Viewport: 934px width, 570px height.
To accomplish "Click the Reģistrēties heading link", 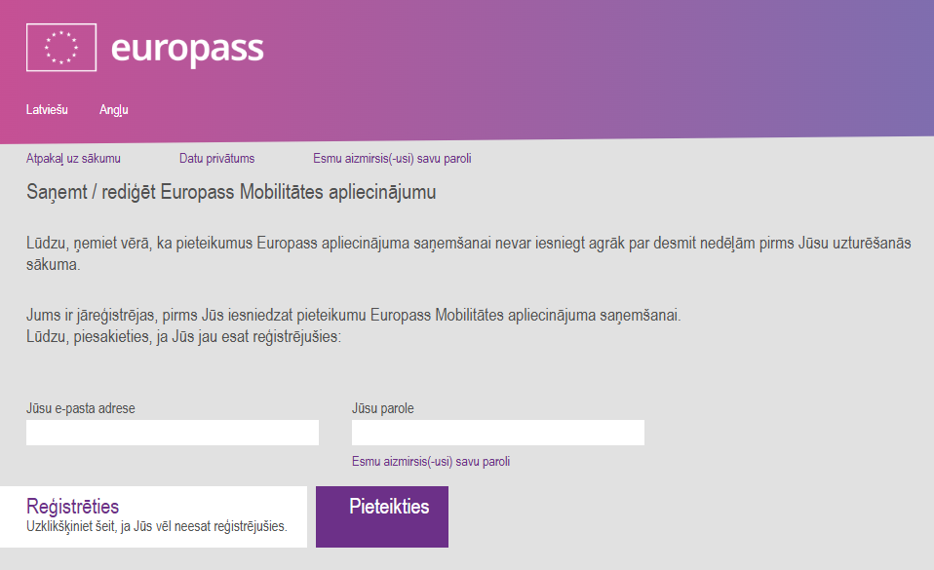I will point(73,507).
